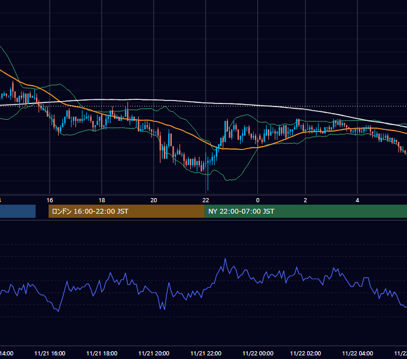
Task: Click the hour label 20 on the price chart axis
Action: pos(154,200)
